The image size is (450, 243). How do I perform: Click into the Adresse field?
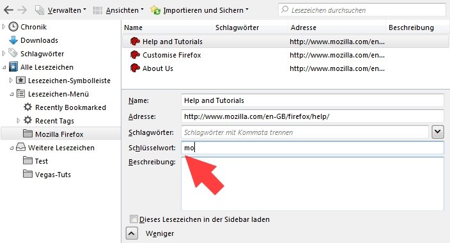pos(313,116)
